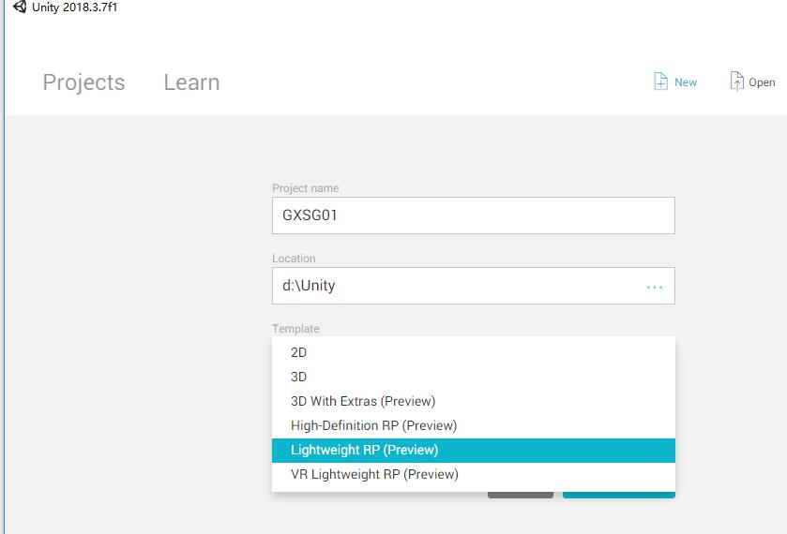This screenshot has width=787, height=534.
Task: Click the teal button below the template list
Action: [x=619, y=495]
